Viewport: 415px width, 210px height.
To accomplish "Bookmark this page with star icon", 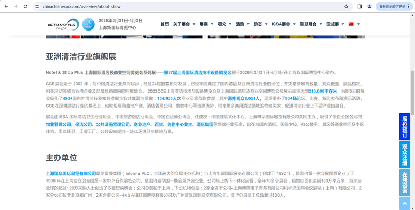I will pos(346,6).
